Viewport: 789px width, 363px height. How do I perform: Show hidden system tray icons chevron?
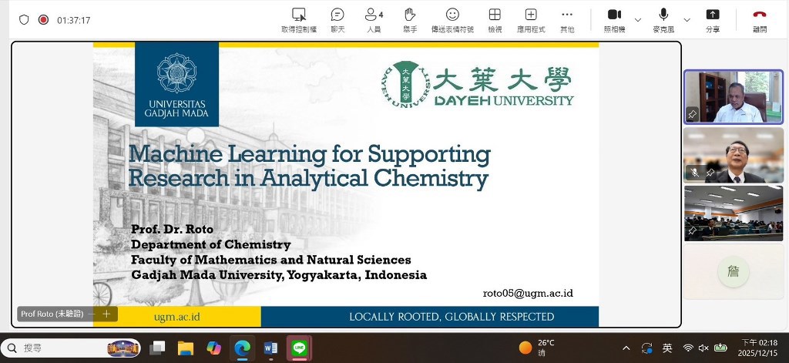point(626,348)
